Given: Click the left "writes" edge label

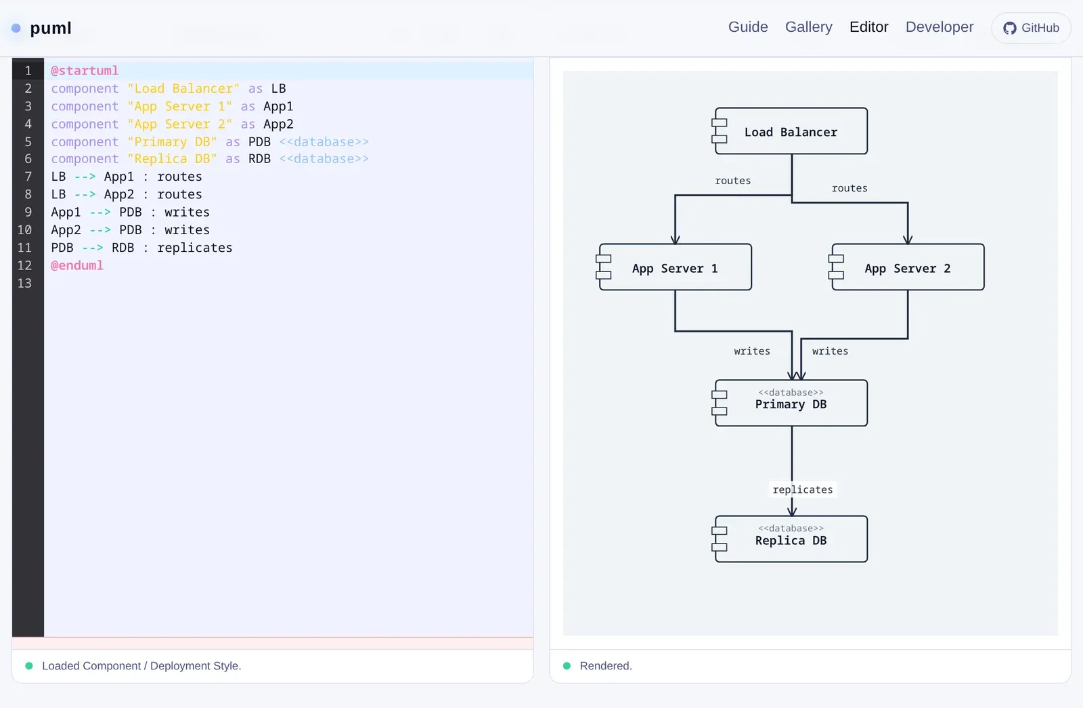Looking at the screenshot, I should pyautogui.click(x=752, y=351).
